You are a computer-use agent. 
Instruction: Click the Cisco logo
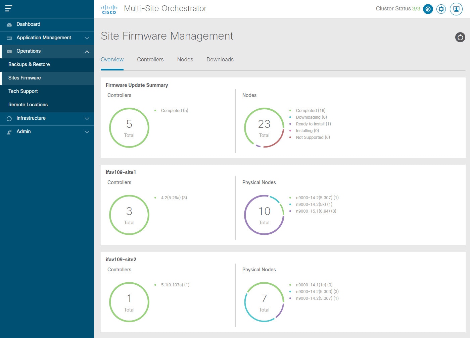(x=109, y=9)
